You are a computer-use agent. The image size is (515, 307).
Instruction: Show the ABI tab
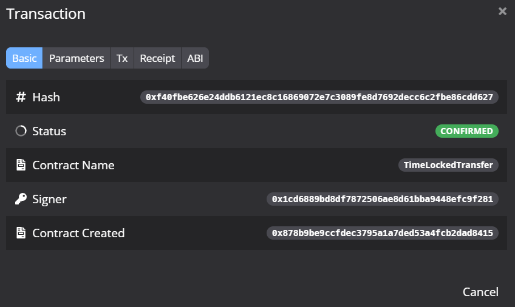point(195,58)
